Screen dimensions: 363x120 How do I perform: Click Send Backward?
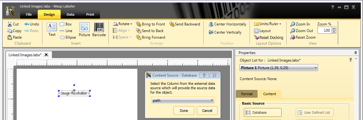click(x=185, y=24)
